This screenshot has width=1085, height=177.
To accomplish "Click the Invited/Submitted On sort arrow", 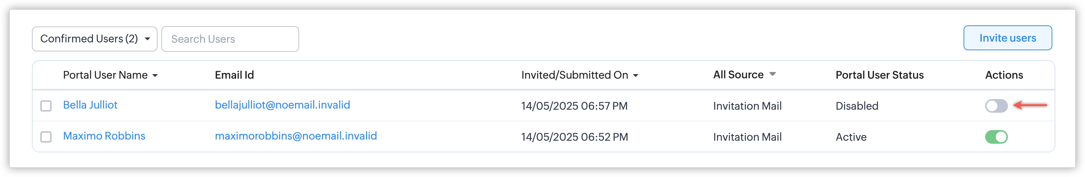I will click(636, 76).
